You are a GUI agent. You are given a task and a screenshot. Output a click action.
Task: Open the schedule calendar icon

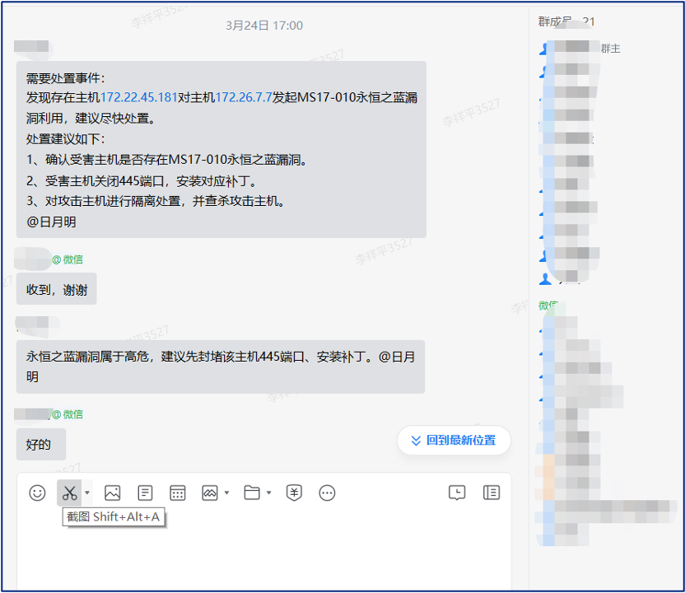click(178, 493)
